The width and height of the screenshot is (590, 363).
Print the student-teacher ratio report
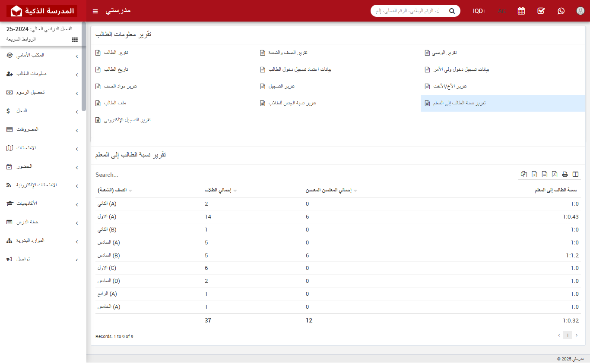coord(565,174)
